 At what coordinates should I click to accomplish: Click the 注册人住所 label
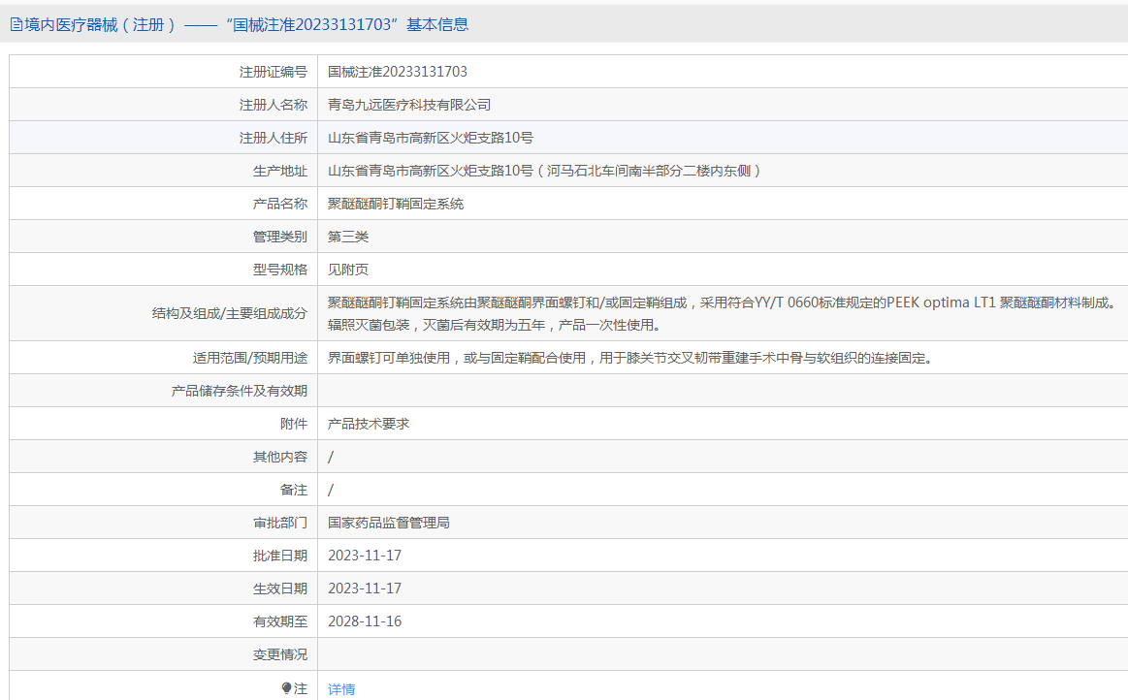pos(274,138)
